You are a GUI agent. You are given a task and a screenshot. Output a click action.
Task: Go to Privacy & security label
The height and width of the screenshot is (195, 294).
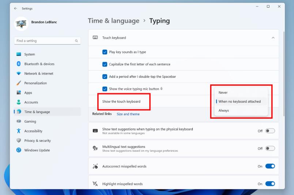pyautogui.click(x=38, y=141)
